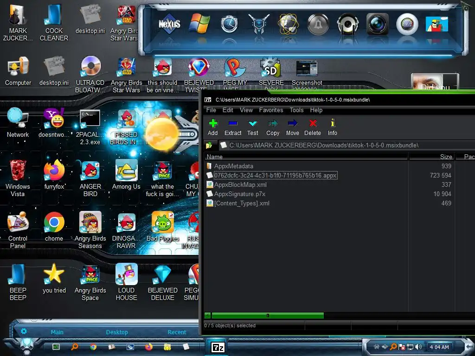Open the COCK CLEANER desktop icon
Image resolution: width=475 pixels, height=356 pixels.
click(x=54, y=23)
